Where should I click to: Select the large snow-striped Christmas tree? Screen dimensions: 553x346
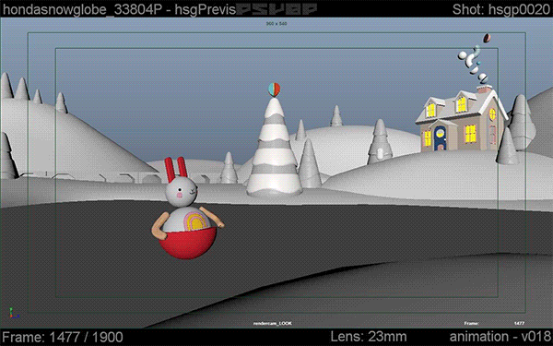click(275, 147)
